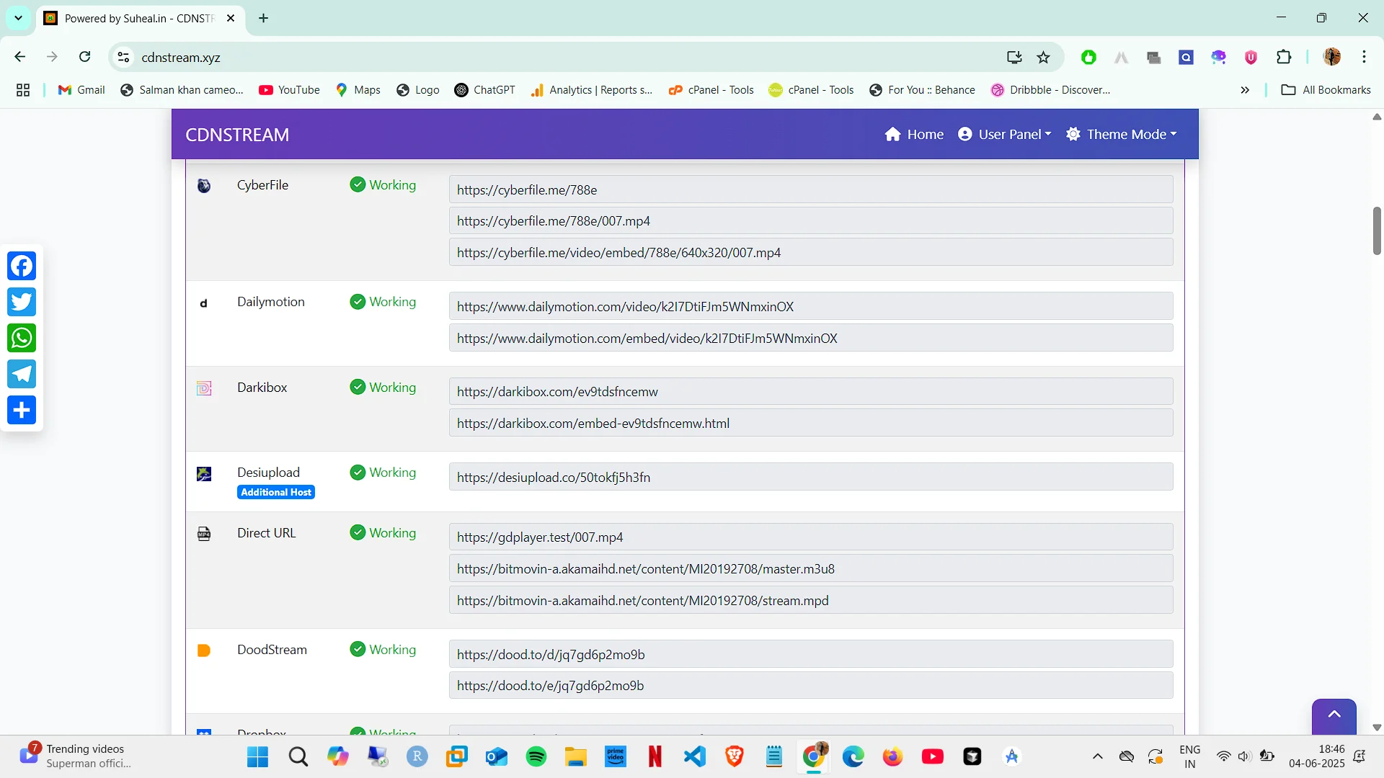Open the clock and date panel
This screenshot has height=778, width=1384.
tap(1316, 756)
